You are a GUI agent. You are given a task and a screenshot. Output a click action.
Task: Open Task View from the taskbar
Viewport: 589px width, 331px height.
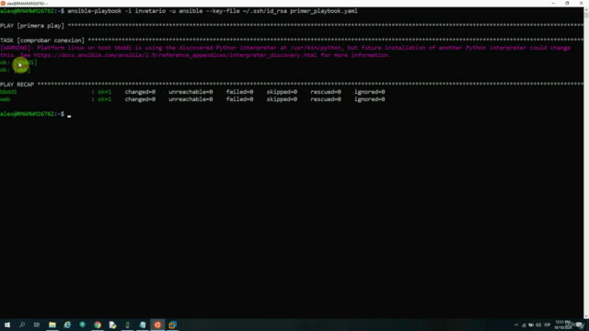tap(37, 325)
